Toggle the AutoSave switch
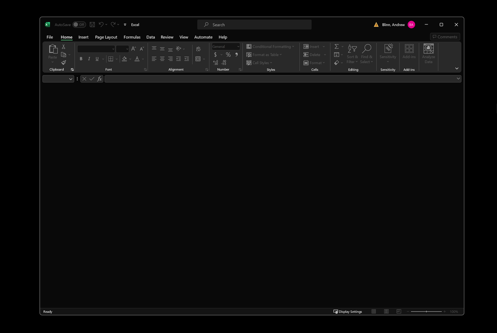 (x=79, y=25)
